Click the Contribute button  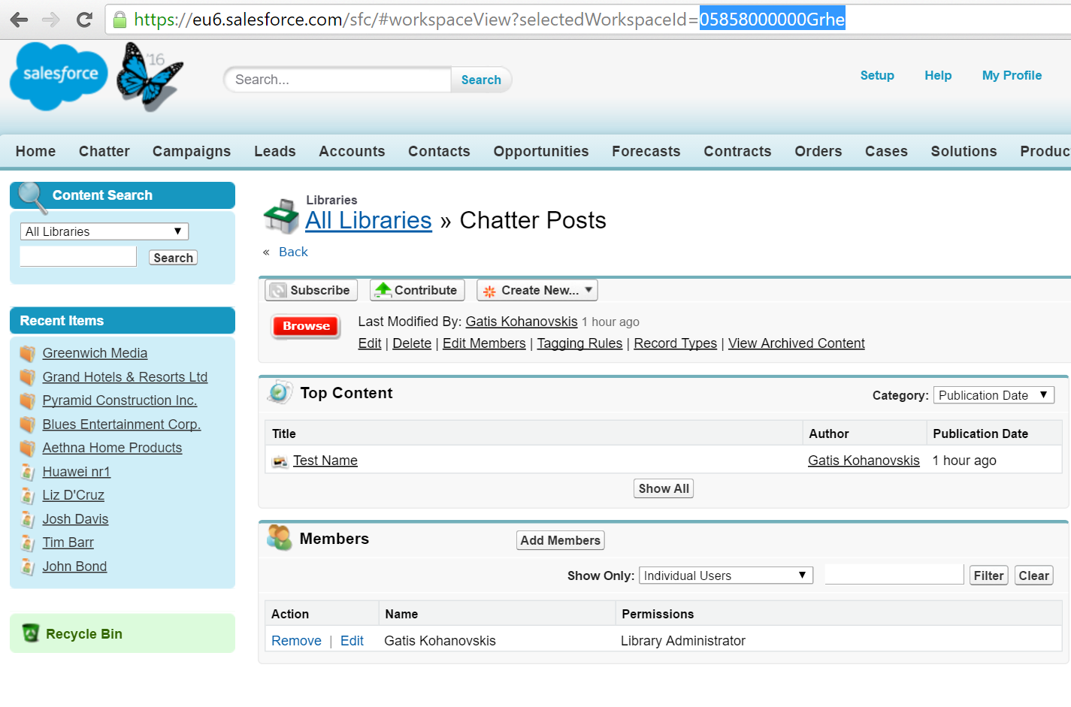[417, 290]
